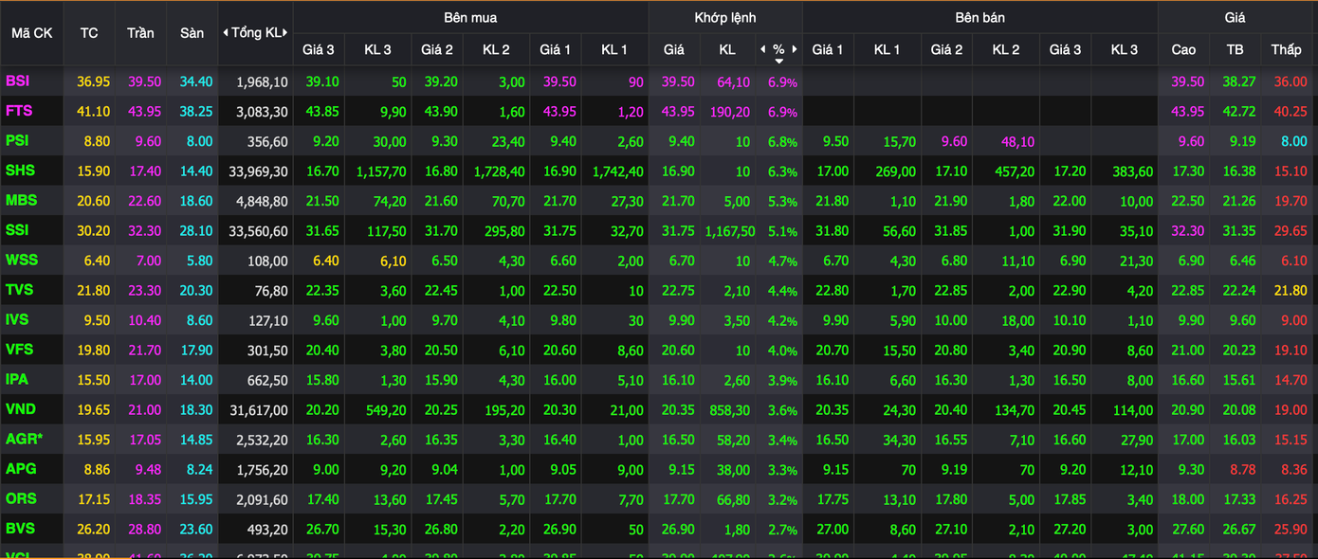Click the Thấp low price column header
This screenshot has width=1318, height=559.
pos(1286,49)
